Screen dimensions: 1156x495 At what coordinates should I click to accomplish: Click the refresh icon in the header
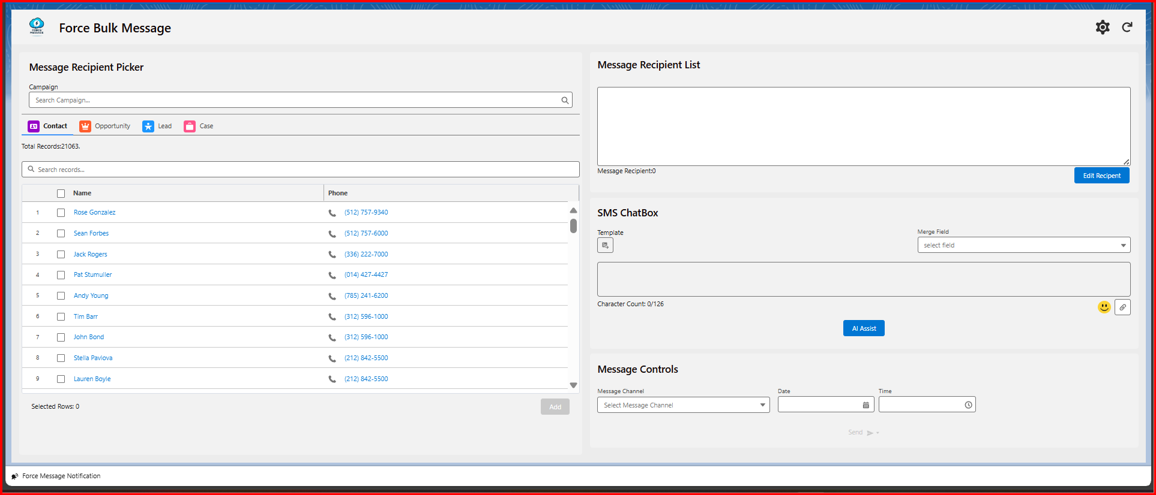click(x=1127, y=28)
